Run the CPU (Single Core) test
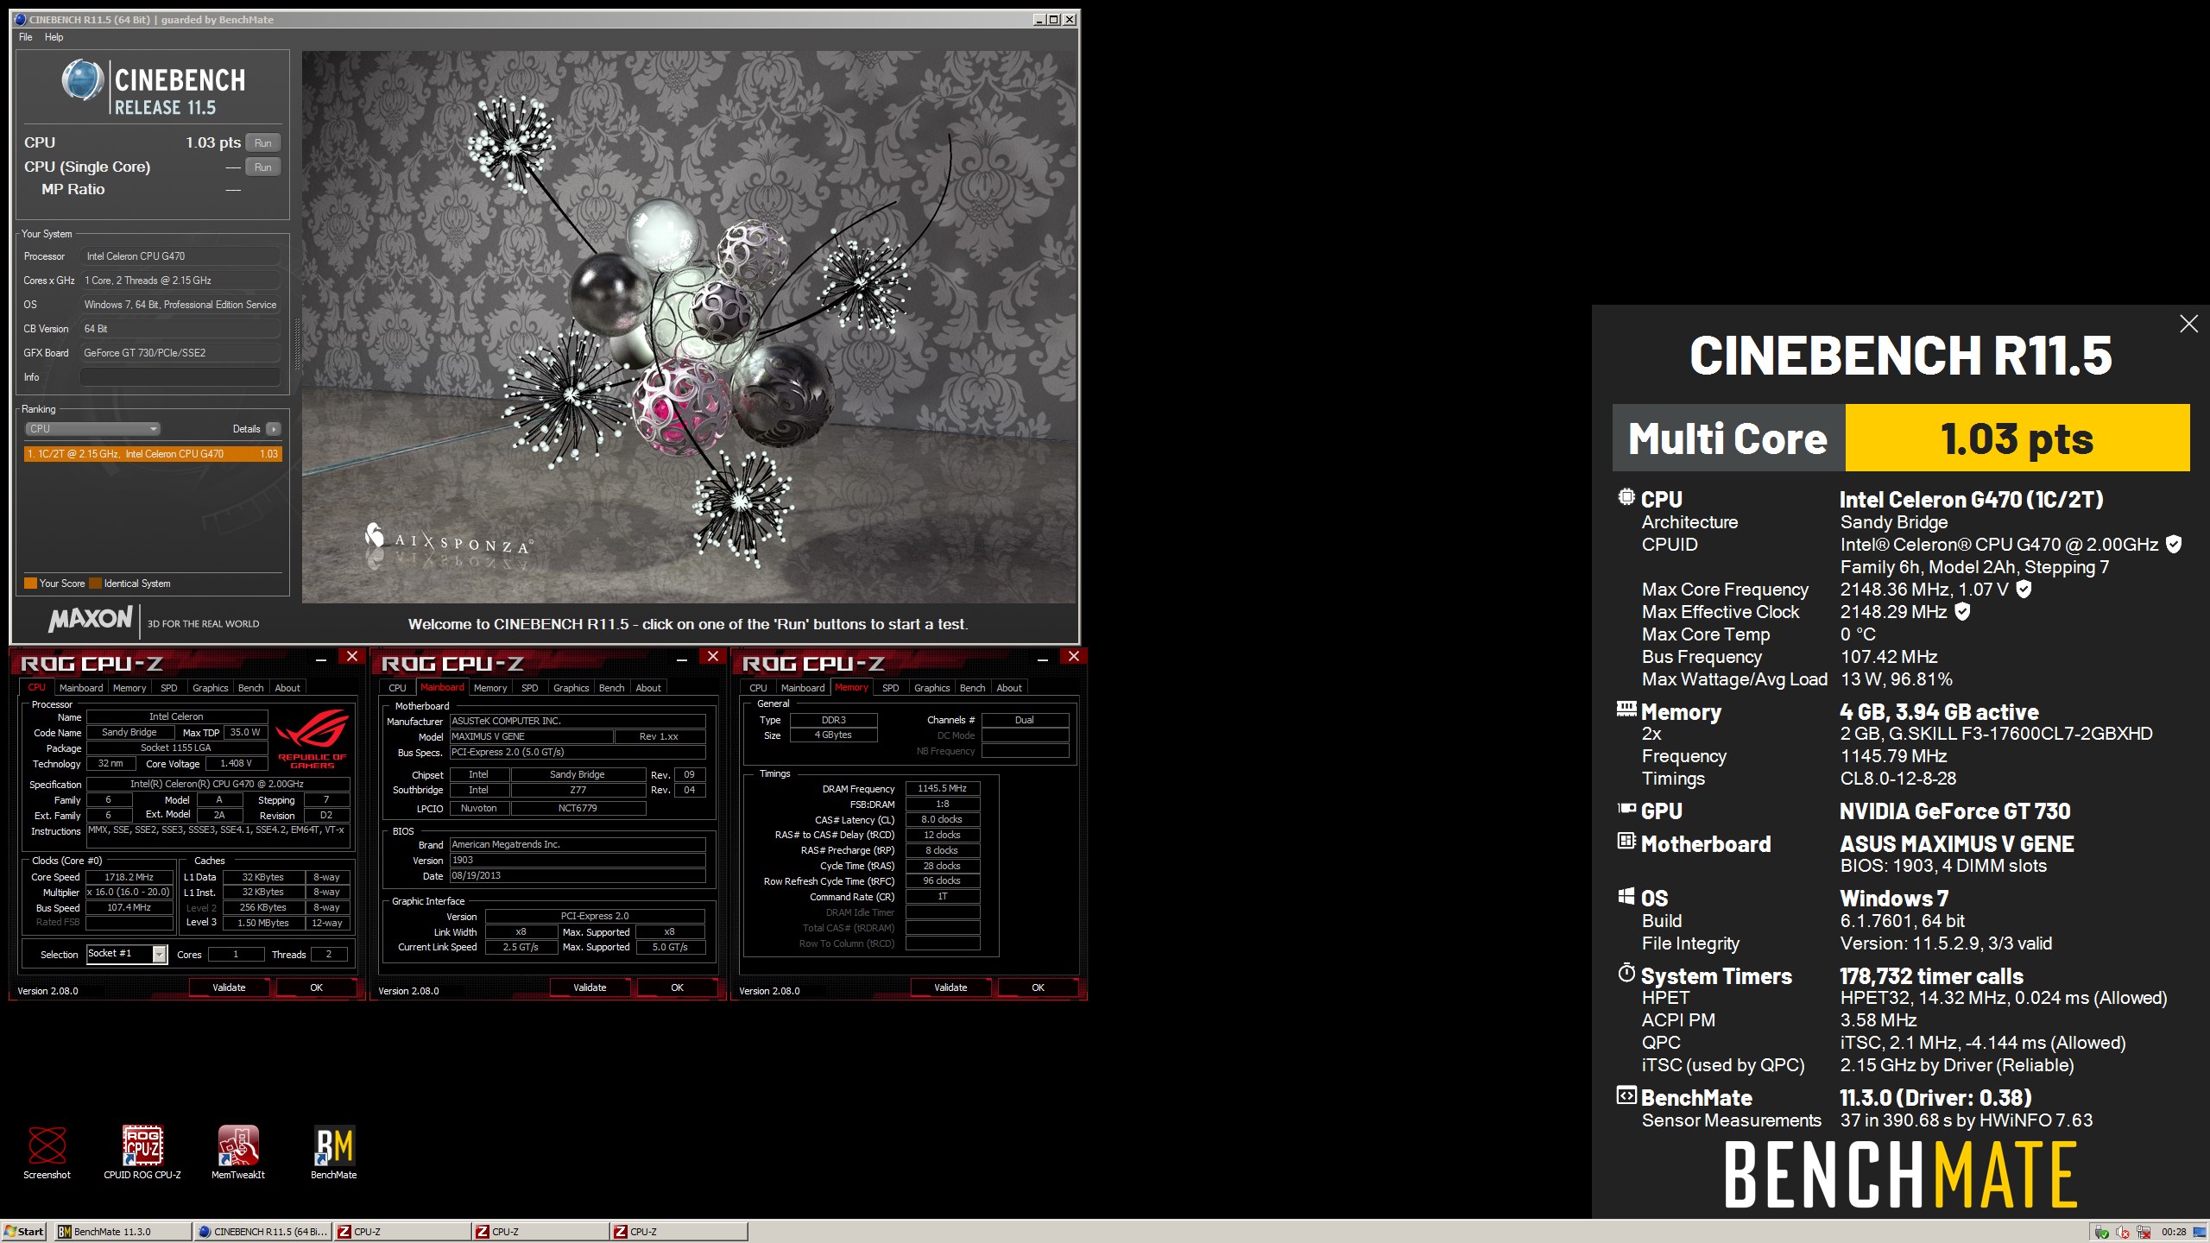Image resolution: width=2210 pixels, height=1243 pixels. pyautogui.click(x=263, y=167)
